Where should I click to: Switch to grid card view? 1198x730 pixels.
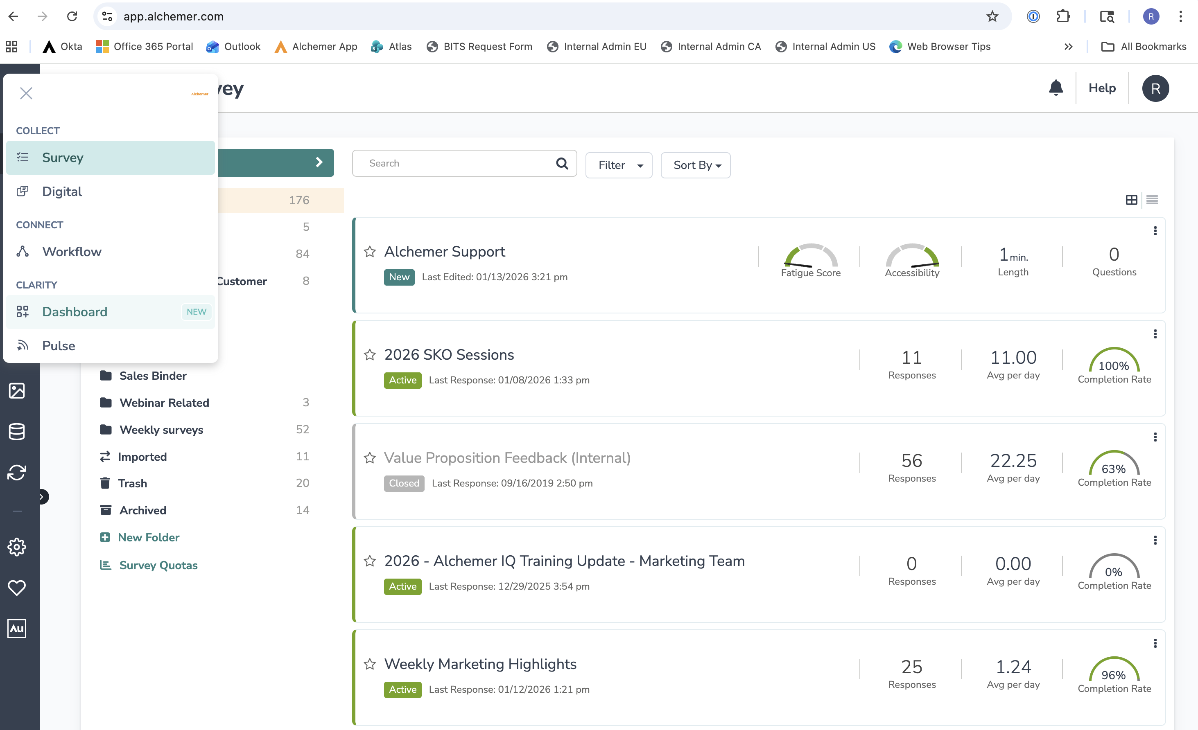(1131, 200)
